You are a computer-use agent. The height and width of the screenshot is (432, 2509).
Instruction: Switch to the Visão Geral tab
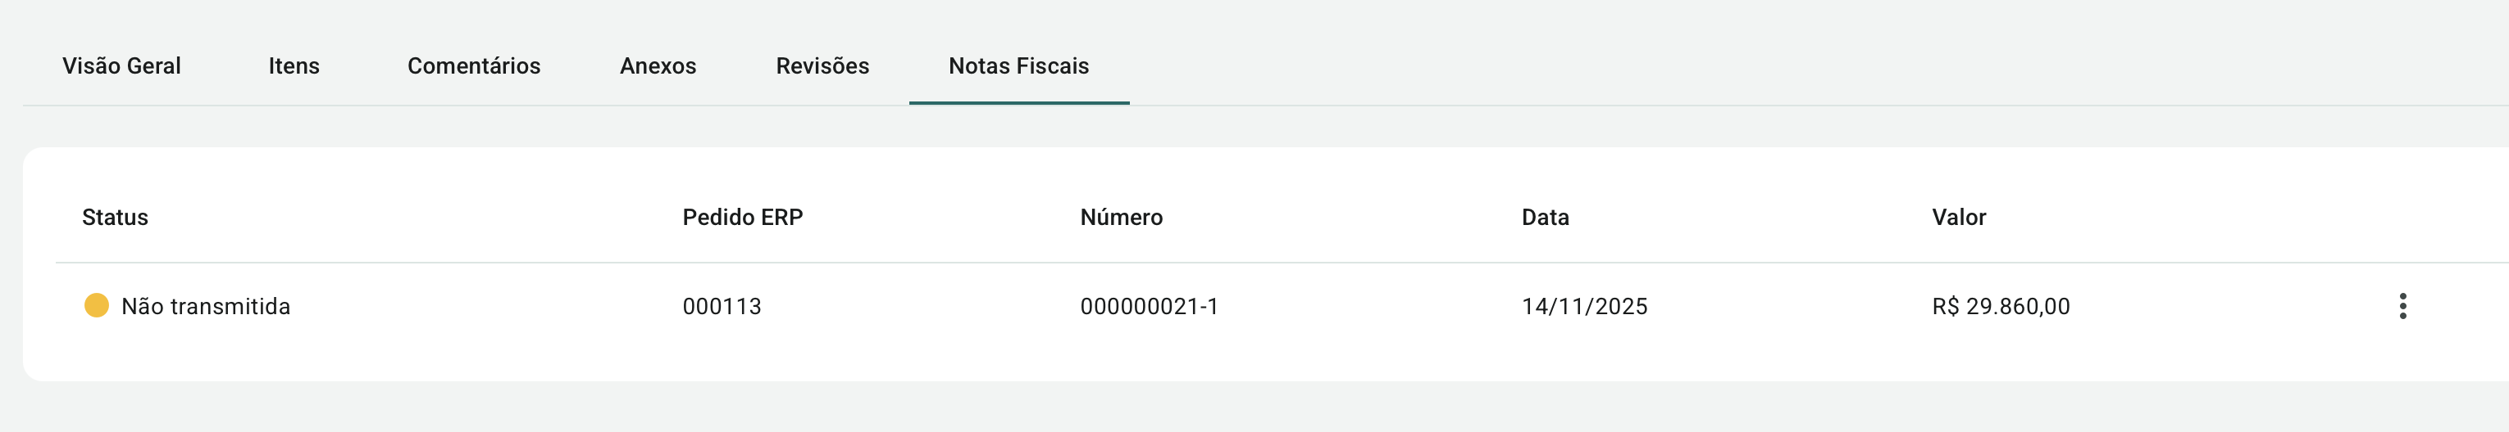(121, 66)
